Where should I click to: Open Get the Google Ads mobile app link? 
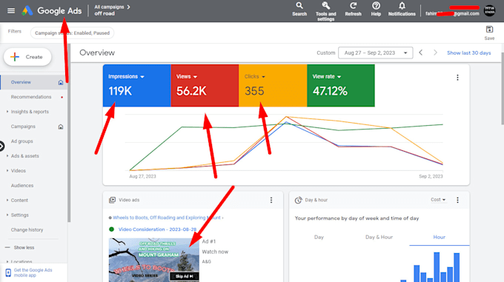(x=33, y=272)
